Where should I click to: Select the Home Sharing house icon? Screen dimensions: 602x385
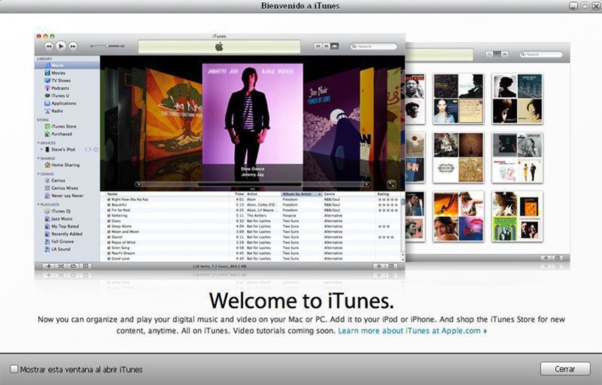pos(47,165)
